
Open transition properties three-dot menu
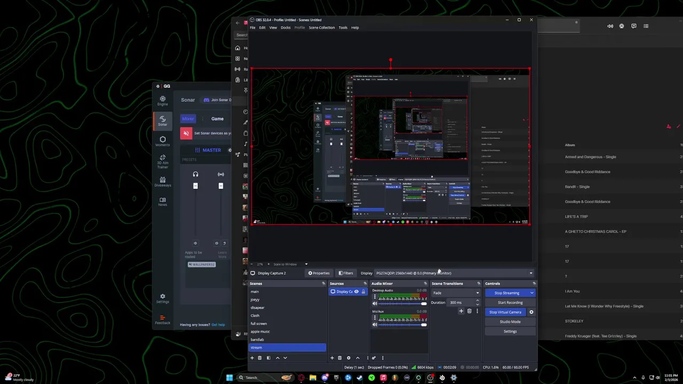pos(477,311)
